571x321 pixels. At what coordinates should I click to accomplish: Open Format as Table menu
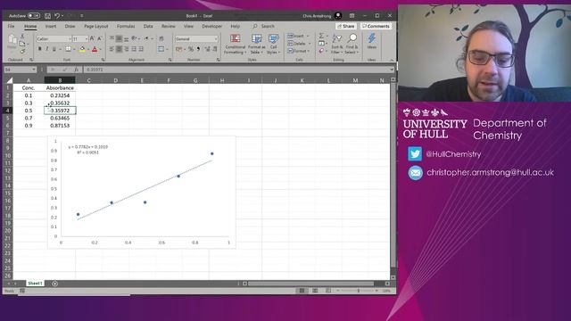[257, 44]
